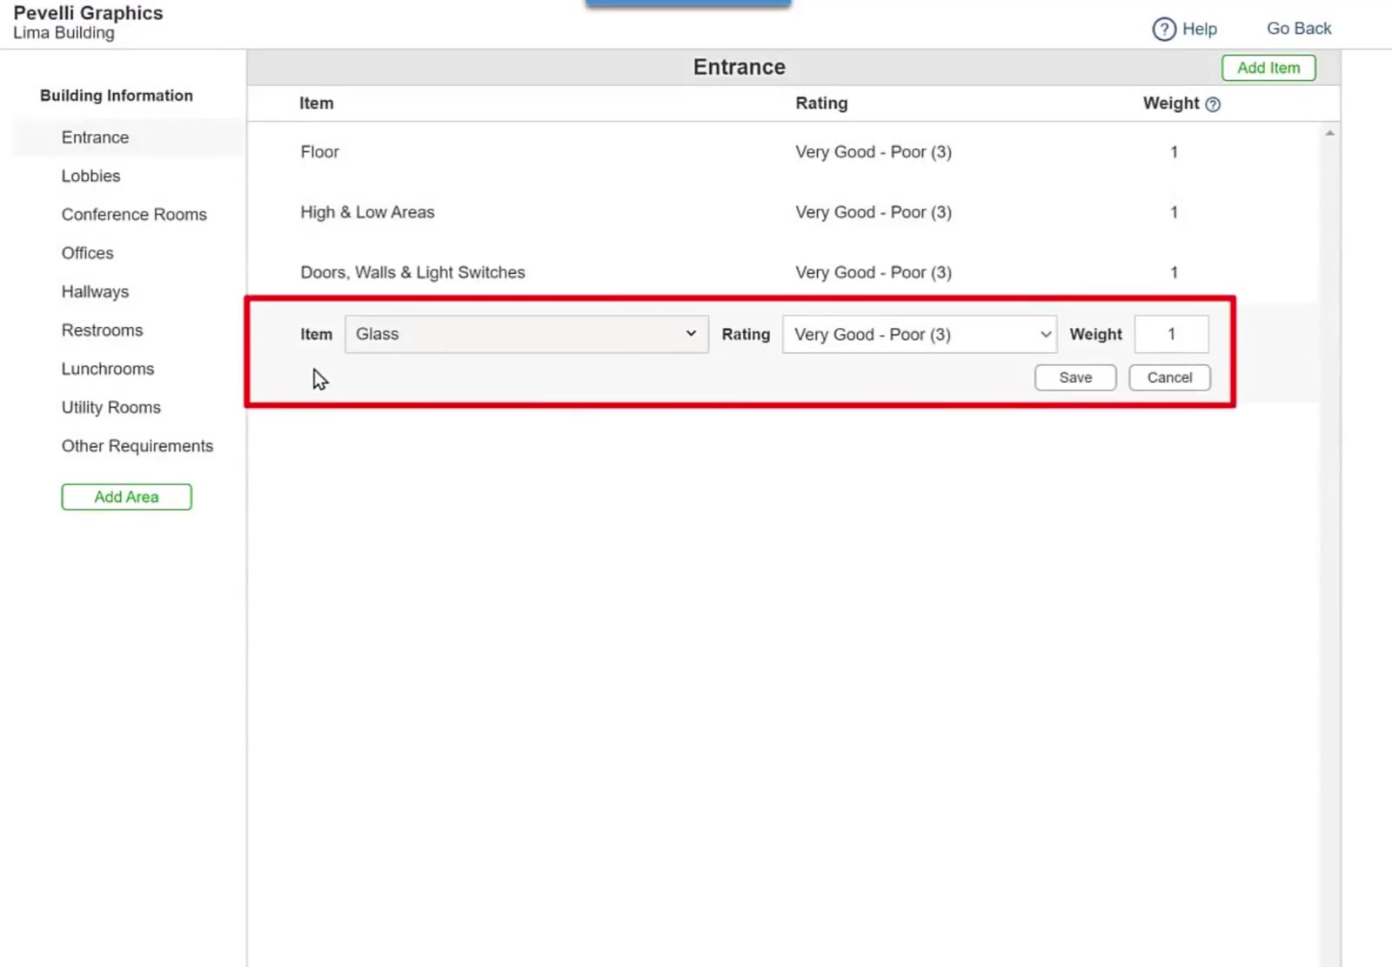Image resolution: width=1392 pixels, height=967 pixels.
Task: Click the High & Low Areas rating value
Action: click(x=873, y=212)
